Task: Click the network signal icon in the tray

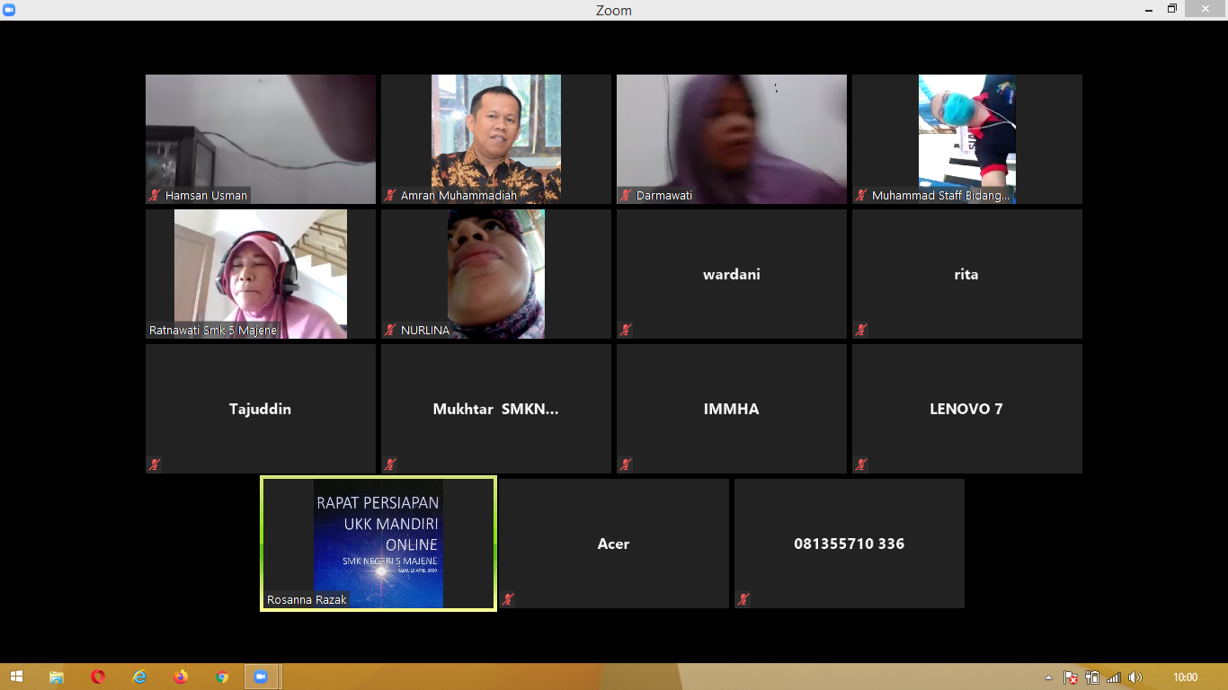Action: click(1114, 677)
